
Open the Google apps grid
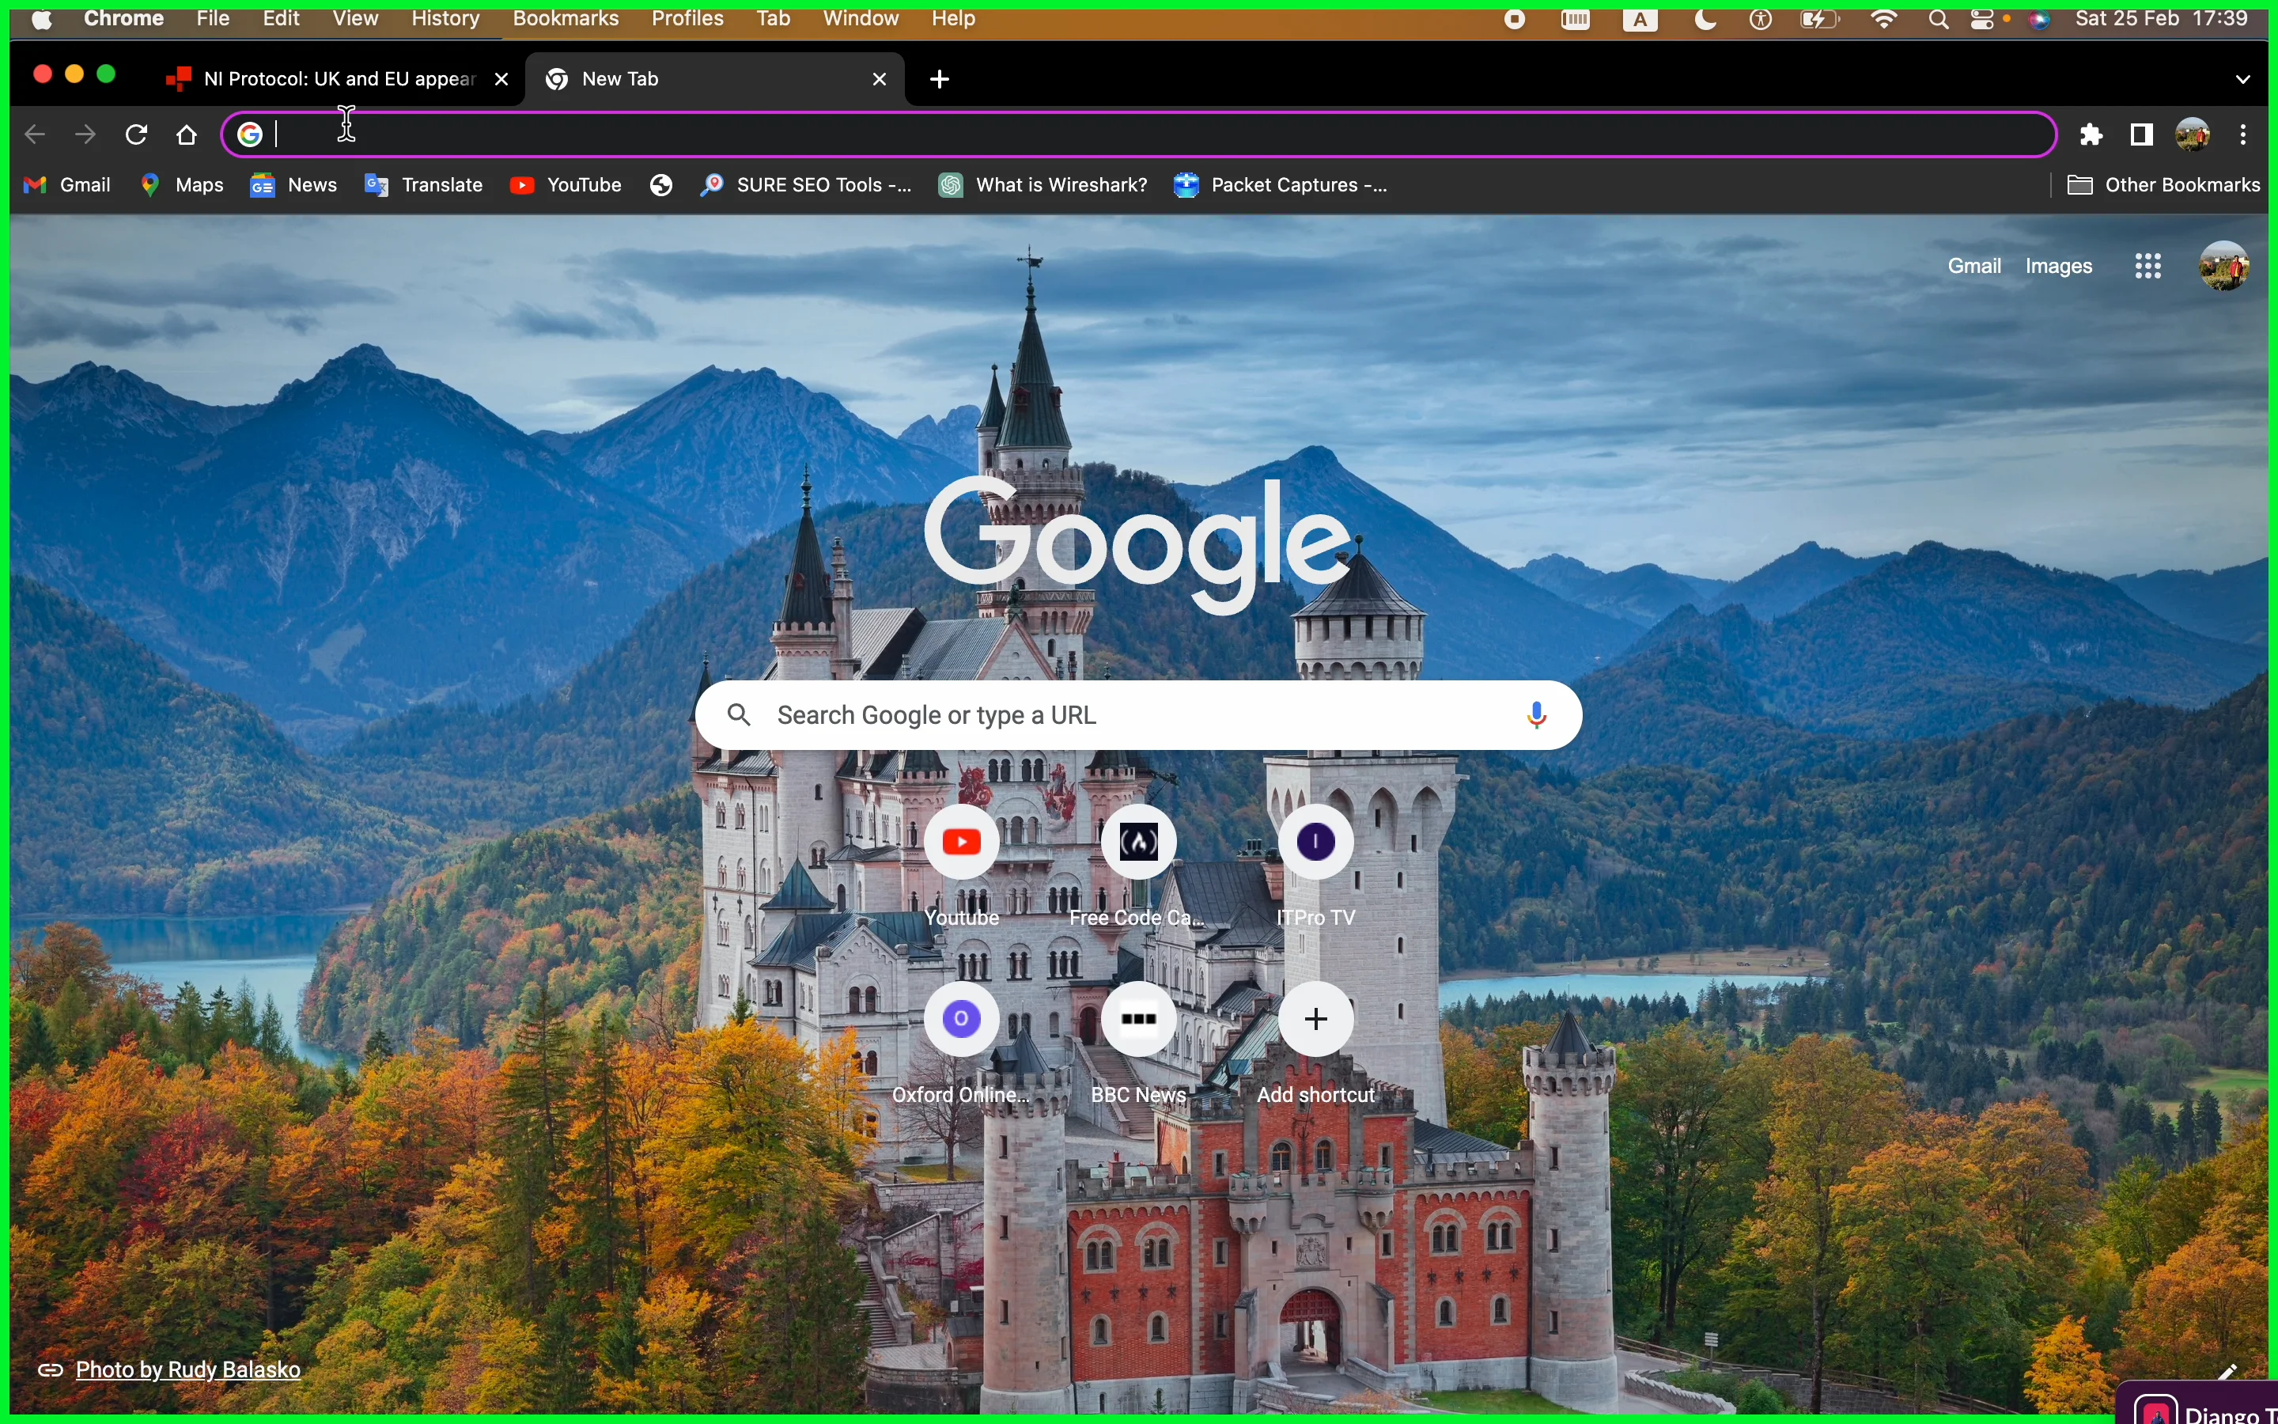[x=2148, y=267]
